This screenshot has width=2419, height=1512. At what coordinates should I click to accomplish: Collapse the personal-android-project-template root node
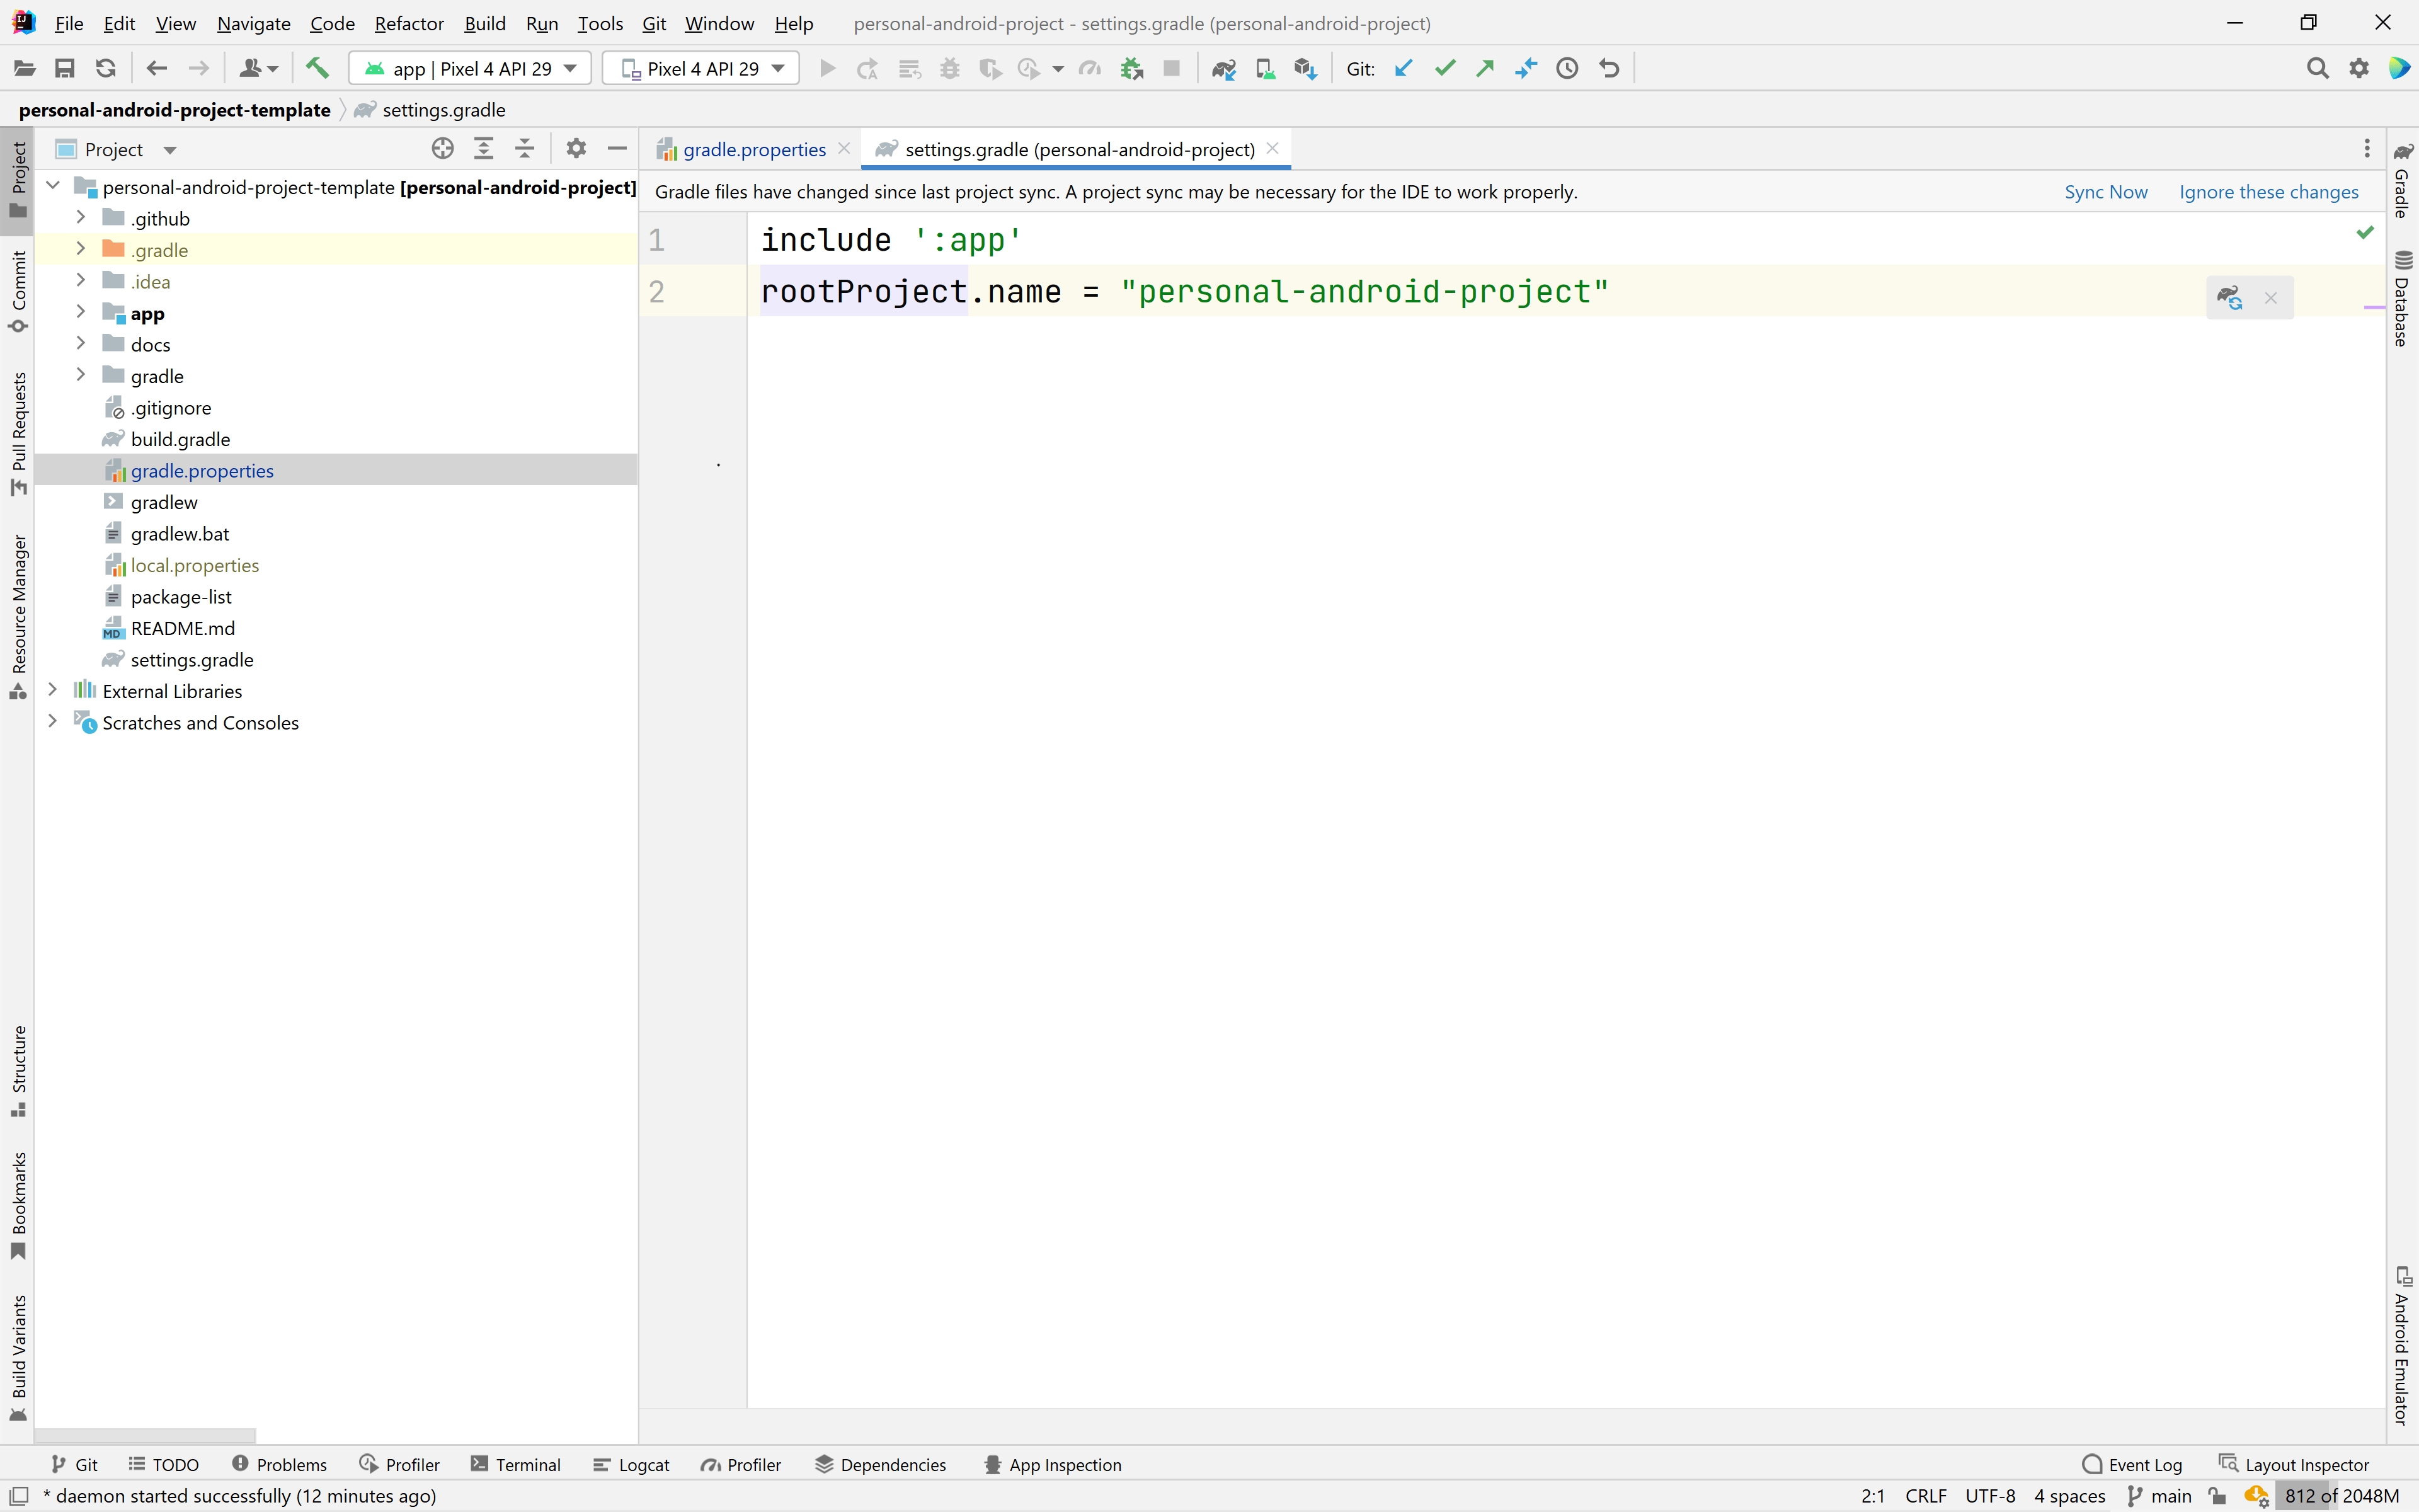pos(52,186)
